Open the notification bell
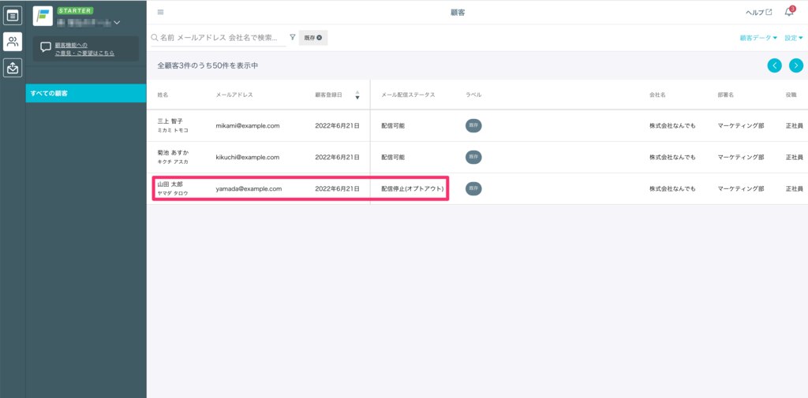This screenshot has height=398, width=808. [x=788, y=12]
